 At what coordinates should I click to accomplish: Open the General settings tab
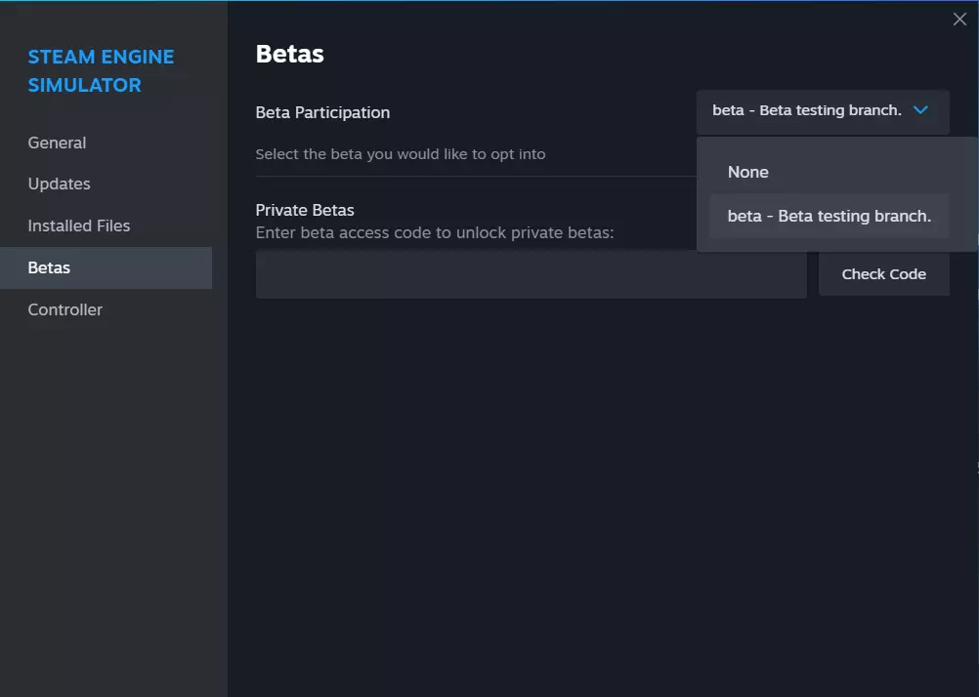pyautogui.click(x=57, y=143)
